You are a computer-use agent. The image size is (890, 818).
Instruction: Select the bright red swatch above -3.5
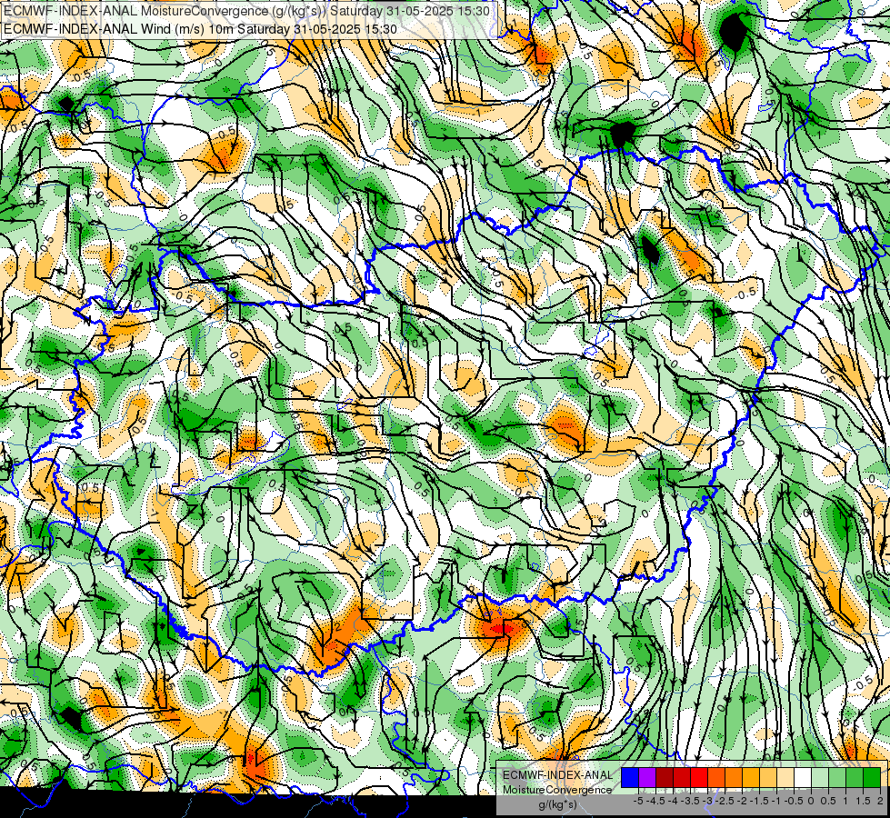[699, 778]
